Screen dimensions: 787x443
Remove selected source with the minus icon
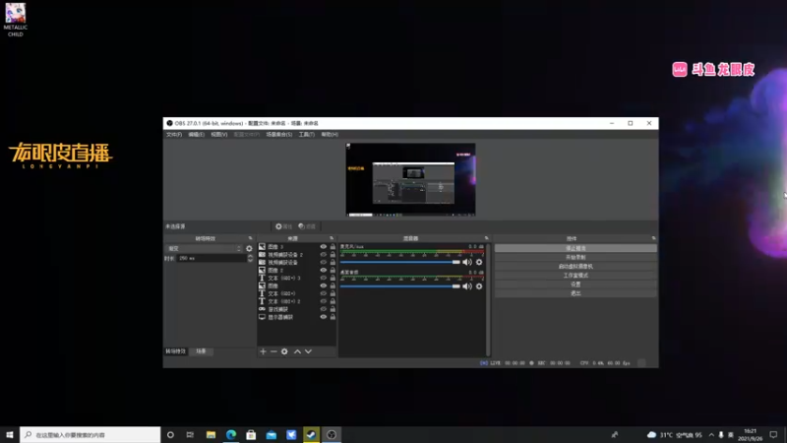click(x=273, y=351)
